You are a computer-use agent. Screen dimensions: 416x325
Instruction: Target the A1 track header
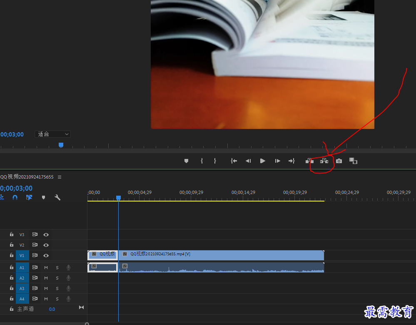point(22,267)
